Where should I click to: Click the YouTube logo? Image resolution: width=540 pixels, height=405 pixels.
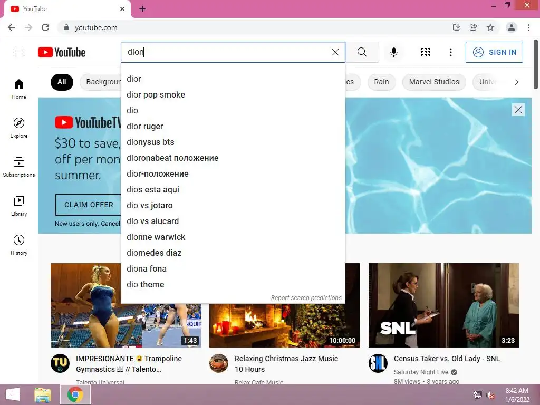[x=62, y=52]
